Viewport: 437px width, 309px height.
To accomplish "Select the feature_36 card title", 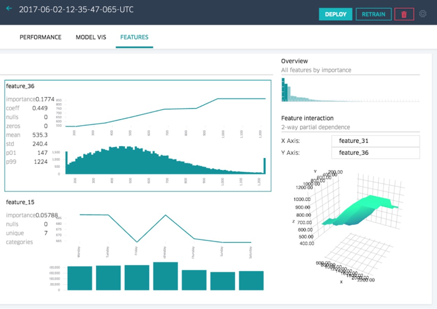I will tap(20, 86).
